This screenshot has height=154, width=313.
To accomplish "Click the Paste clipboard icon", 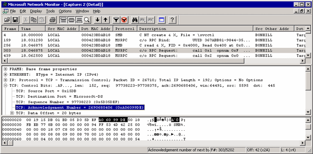I will pos(42,20).
